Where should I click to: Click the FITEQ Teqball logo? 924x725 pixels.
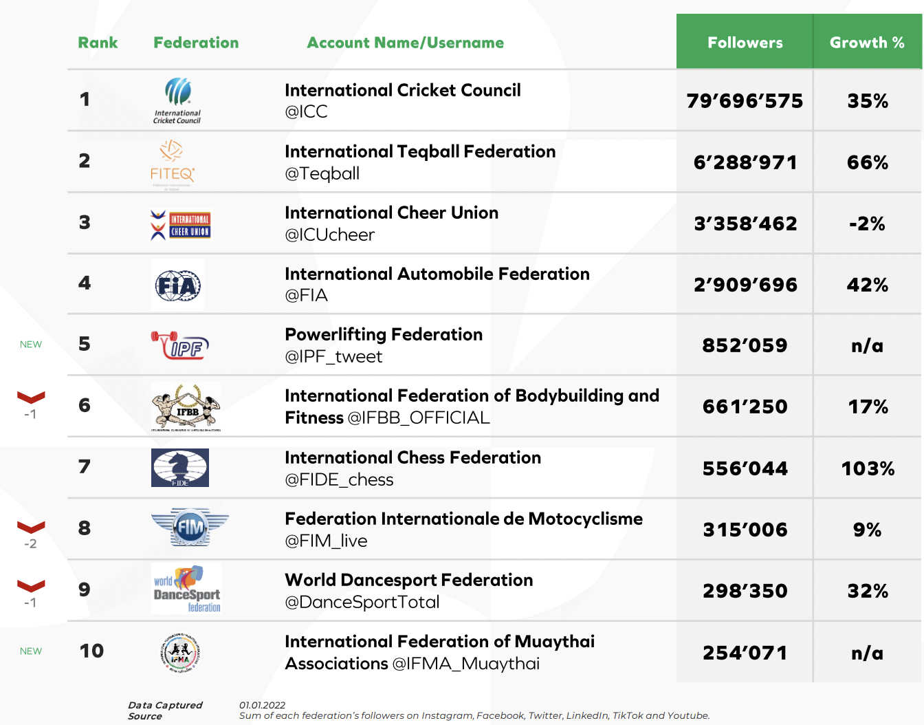(173, 163)
